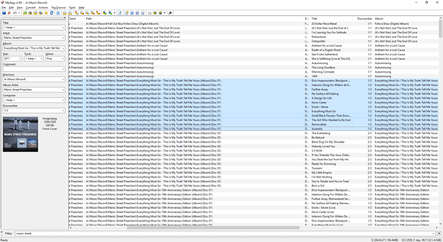The width and height of the screenshot is (443, 242).
Task: Click the horizontal scrollbar of file list
Action: pyautogui.click(x=213, y=227)
